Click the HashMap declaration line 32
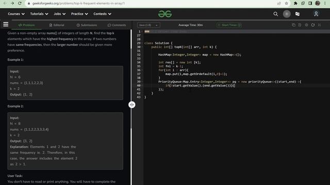 click(x=200, y=55)
